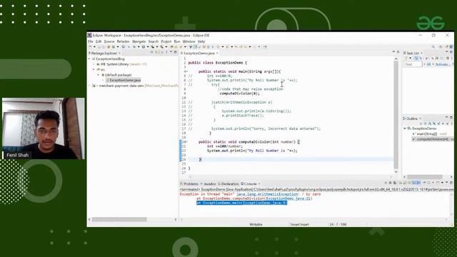Expand the JRE System Library node
Screen dimensions: 457x257
click(x=94, y=64)
